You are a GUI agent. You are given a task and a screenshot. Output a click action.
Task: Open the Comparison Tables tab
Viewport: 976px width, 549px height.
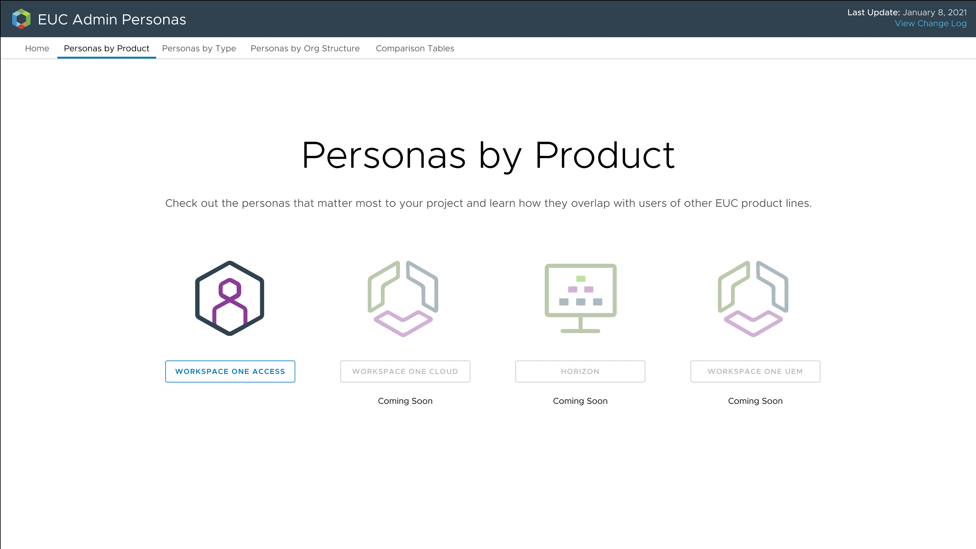[415, 48]
